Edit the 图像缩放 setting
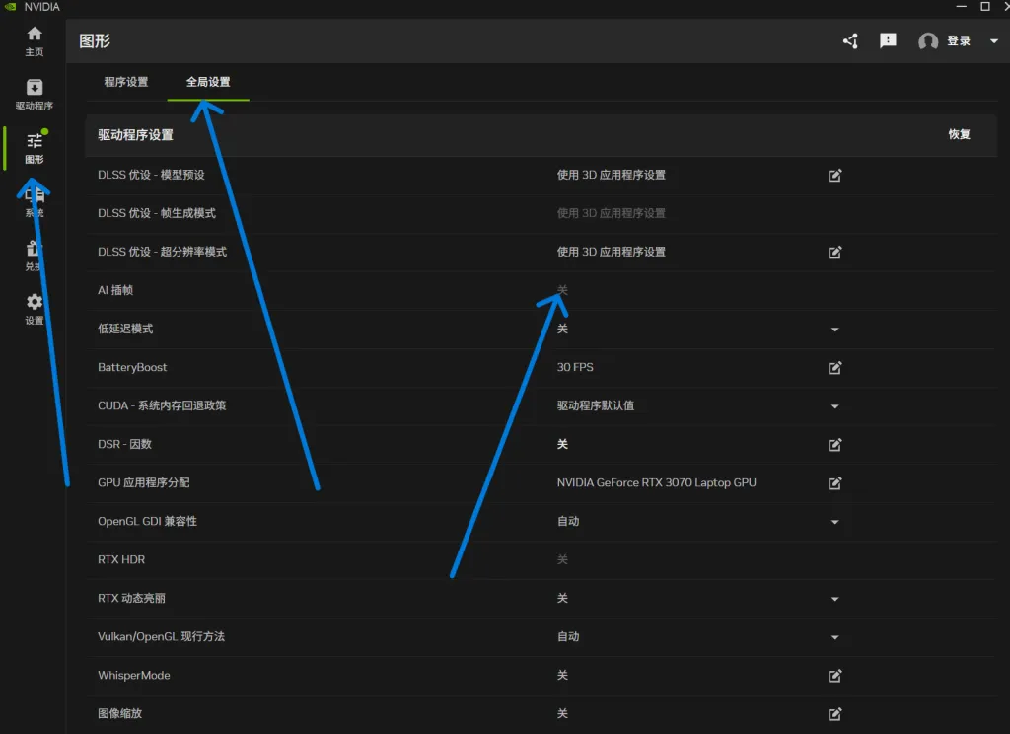Viewport: 1010px width, 734px height. [834, 714]
